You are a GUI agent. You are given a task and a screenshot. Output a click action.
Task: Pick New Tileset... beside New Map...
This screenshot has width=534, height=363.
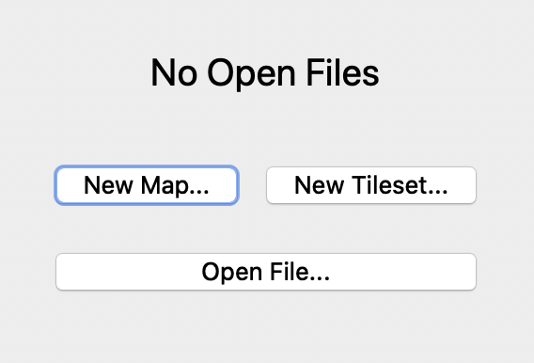(x=371, y=185)
